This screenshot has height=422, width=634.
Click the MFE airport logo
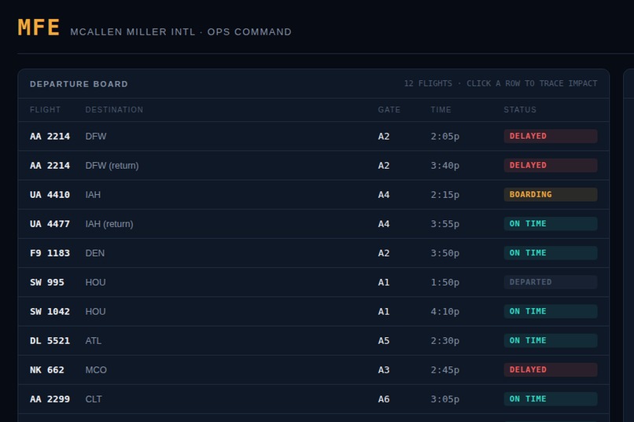39,28
